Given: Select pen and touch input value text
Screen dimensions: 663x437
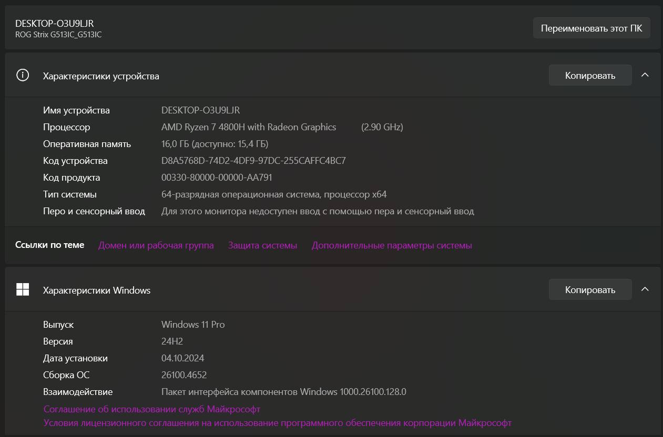Looking at the screenshot, I should point(318,211).
